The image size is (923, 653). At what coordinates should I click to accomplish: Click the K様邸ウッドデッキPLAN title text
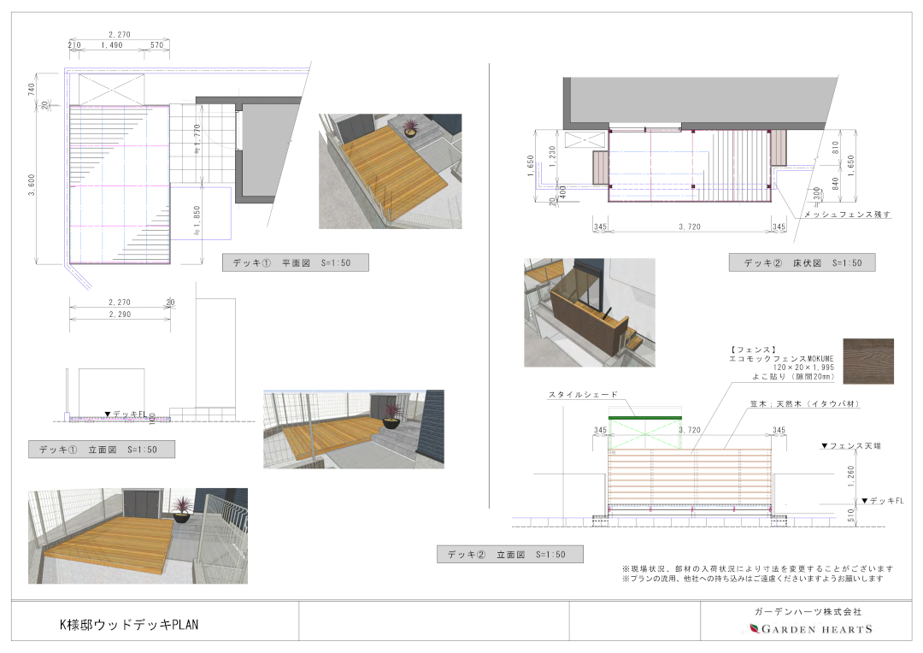click(x=129, y=625)
